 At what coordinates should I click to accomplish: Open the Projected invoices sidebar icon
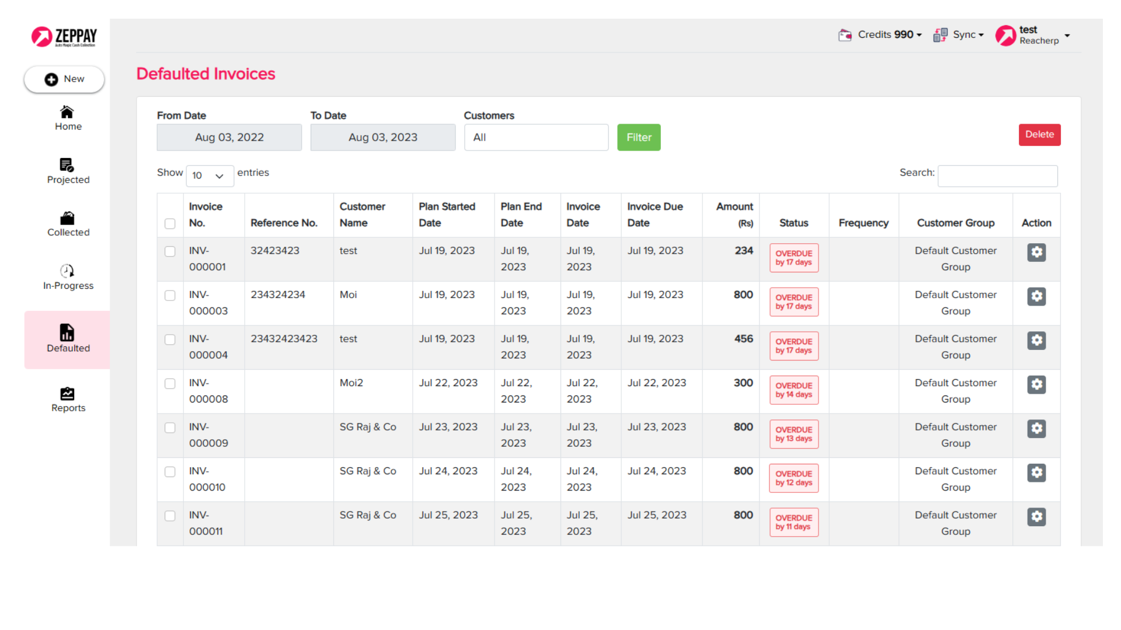tap(67, 165)
